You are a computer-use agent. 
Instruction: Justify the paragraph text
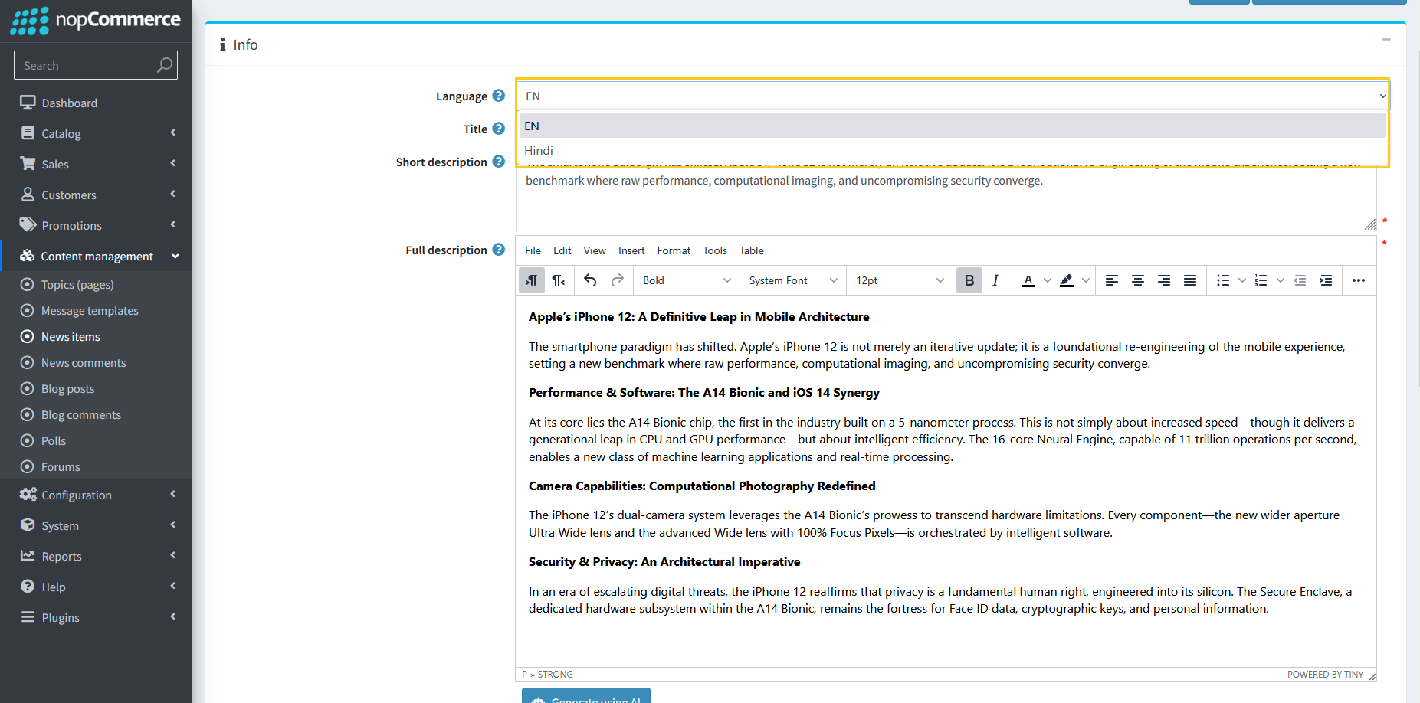pyautogui.click(x=1190, y=280)
